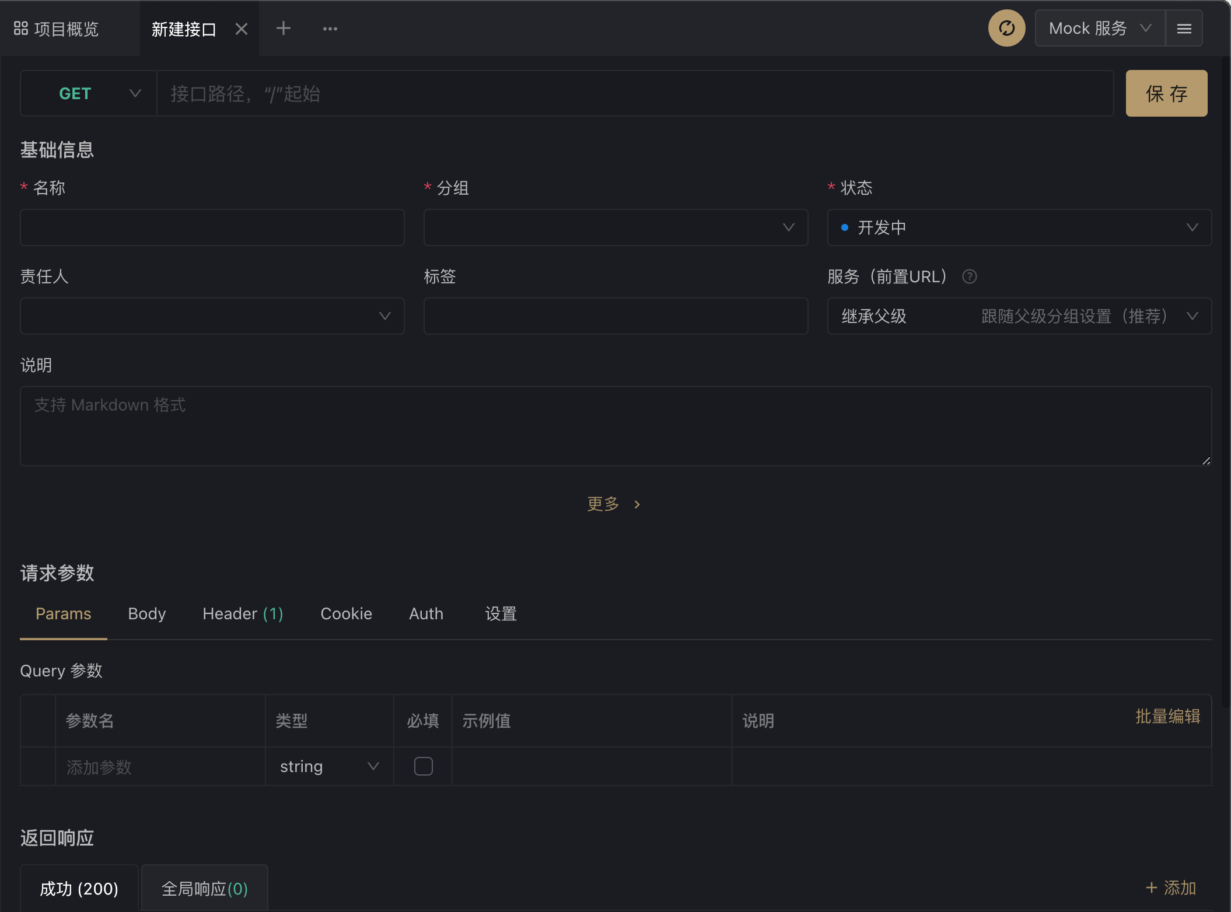Image resolution: width=1231 pixels, height=912 pixels.
Task: Open the hamburger menu icon
Action: pos(1184,29)
